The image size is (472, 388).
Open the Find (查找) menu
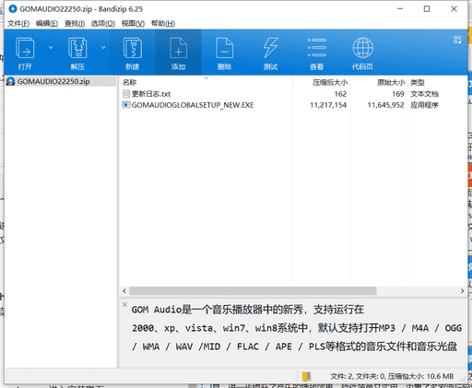pos(75,23)
